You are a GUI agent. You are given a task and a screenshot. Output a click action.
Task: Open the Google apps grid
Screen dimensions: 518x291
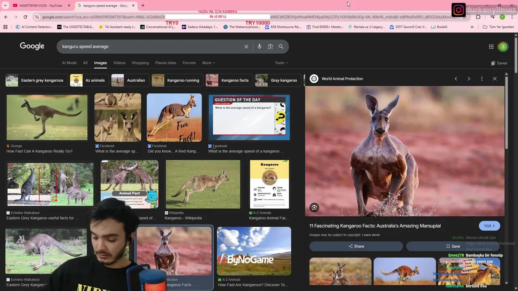491,46
